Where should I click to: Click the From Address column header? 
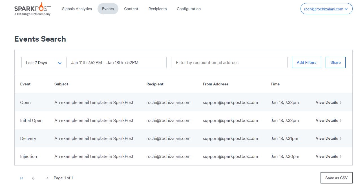click(215, 84)
